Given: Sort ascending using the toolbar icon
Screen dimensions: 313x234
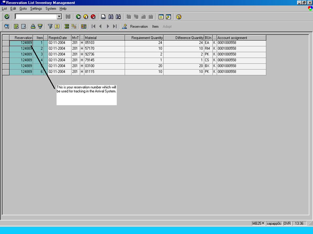Looking at the screenshot, I should coord(33,26).
